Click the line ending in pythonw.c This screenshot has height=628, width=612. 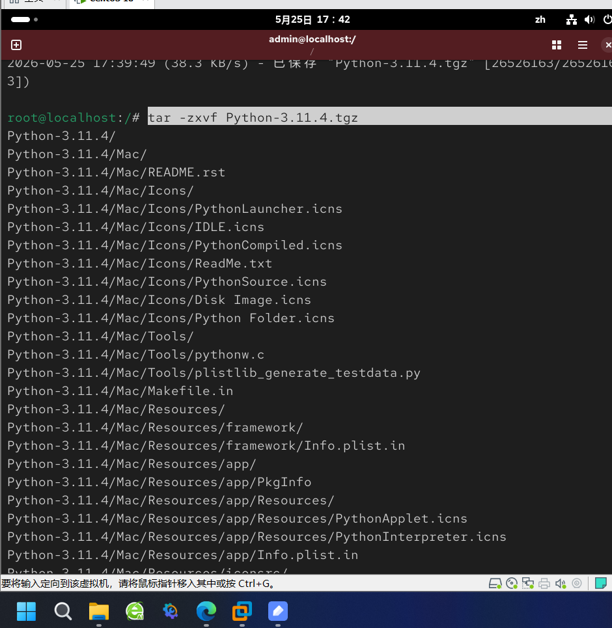(x=136, y=355)
